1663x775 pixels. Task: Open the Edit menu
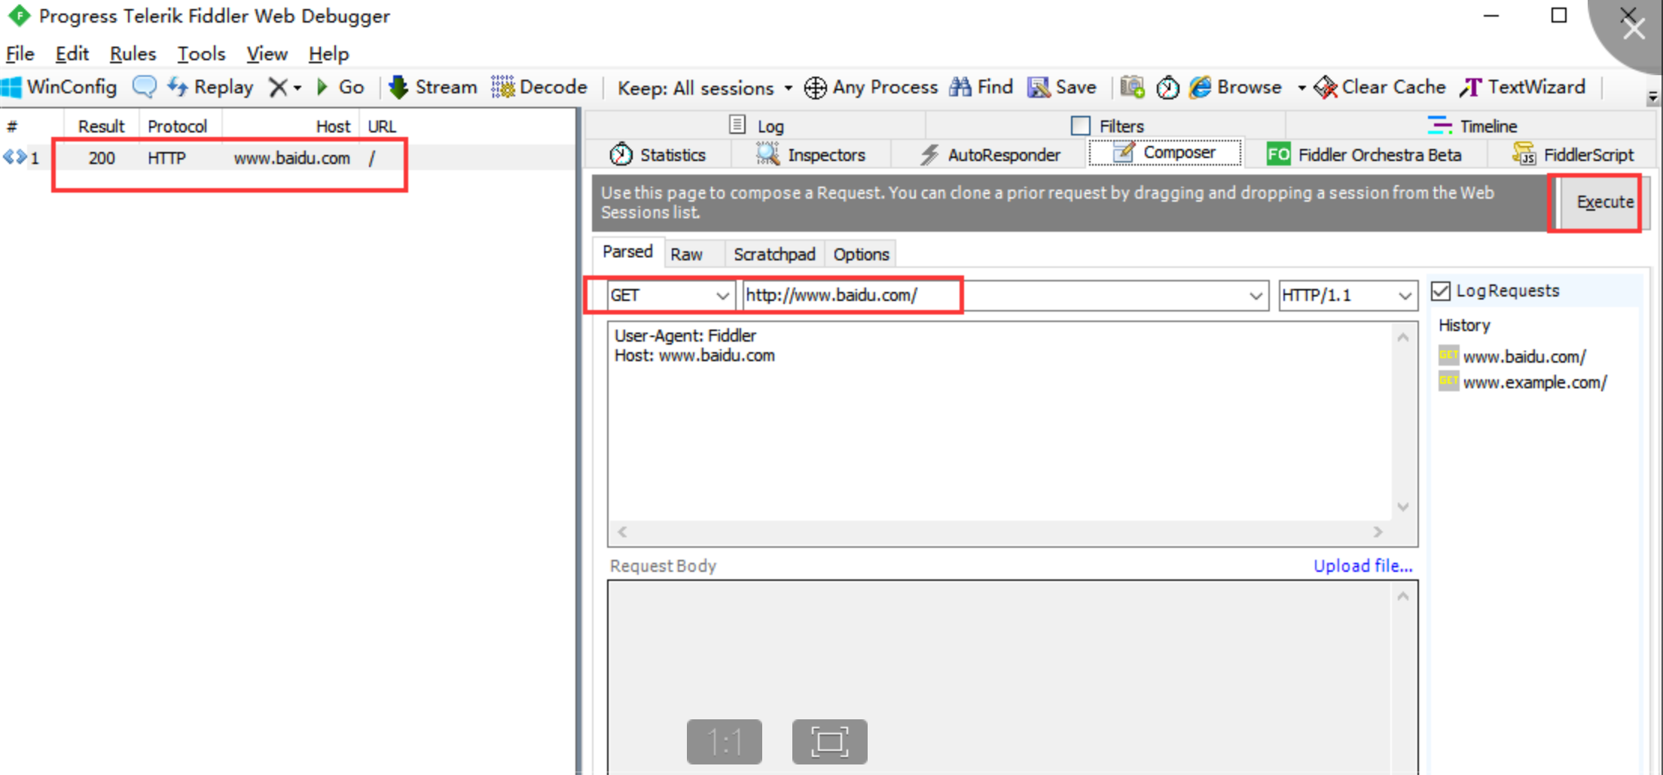pyautogui.click(x=72, y=54)
